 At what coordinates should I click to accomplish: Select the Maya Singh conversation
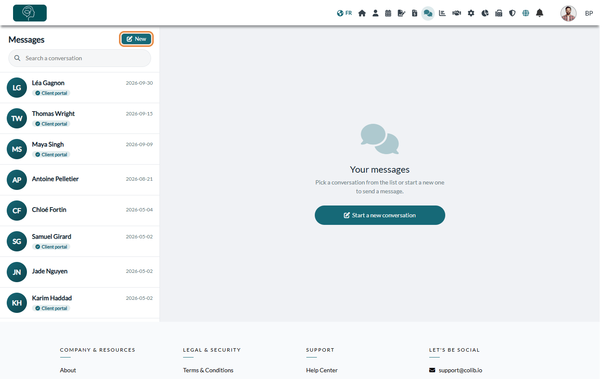click(80, 149)
